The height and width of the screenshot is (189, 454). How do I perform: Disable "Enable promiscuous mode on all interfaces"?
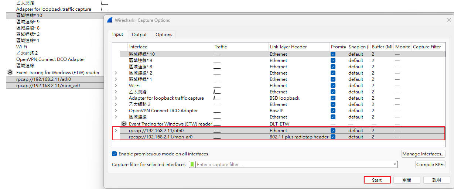click(115, 154)
